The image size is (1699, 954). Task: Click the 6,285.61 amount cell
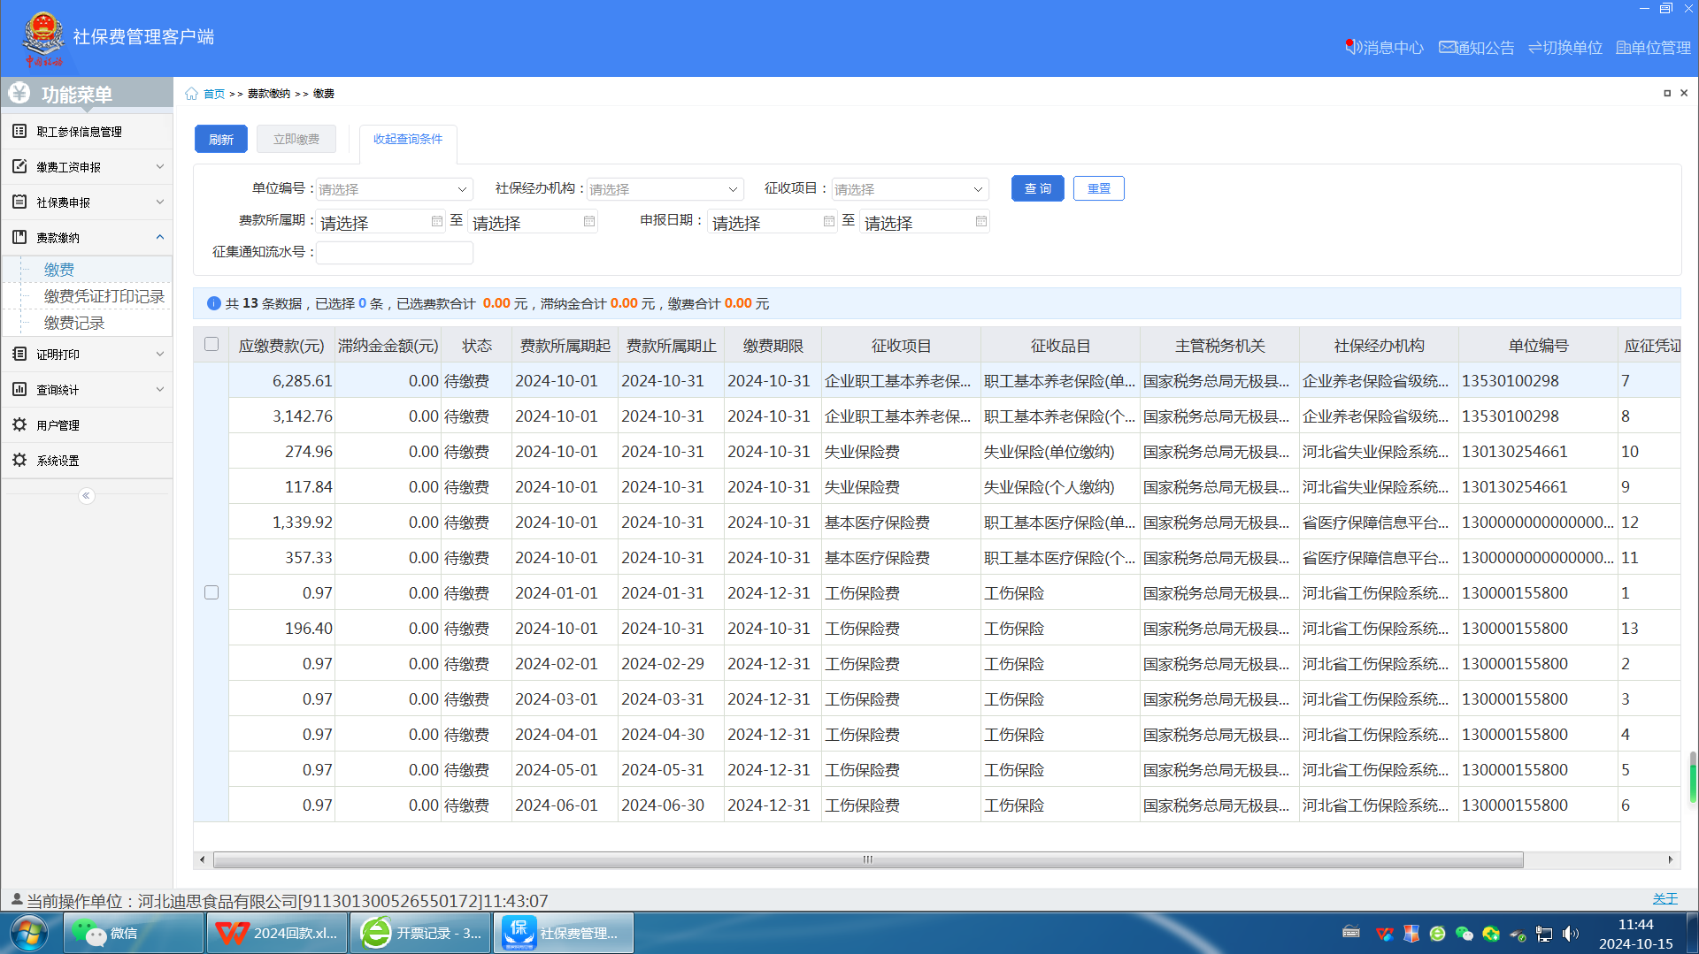click(281, 381)
